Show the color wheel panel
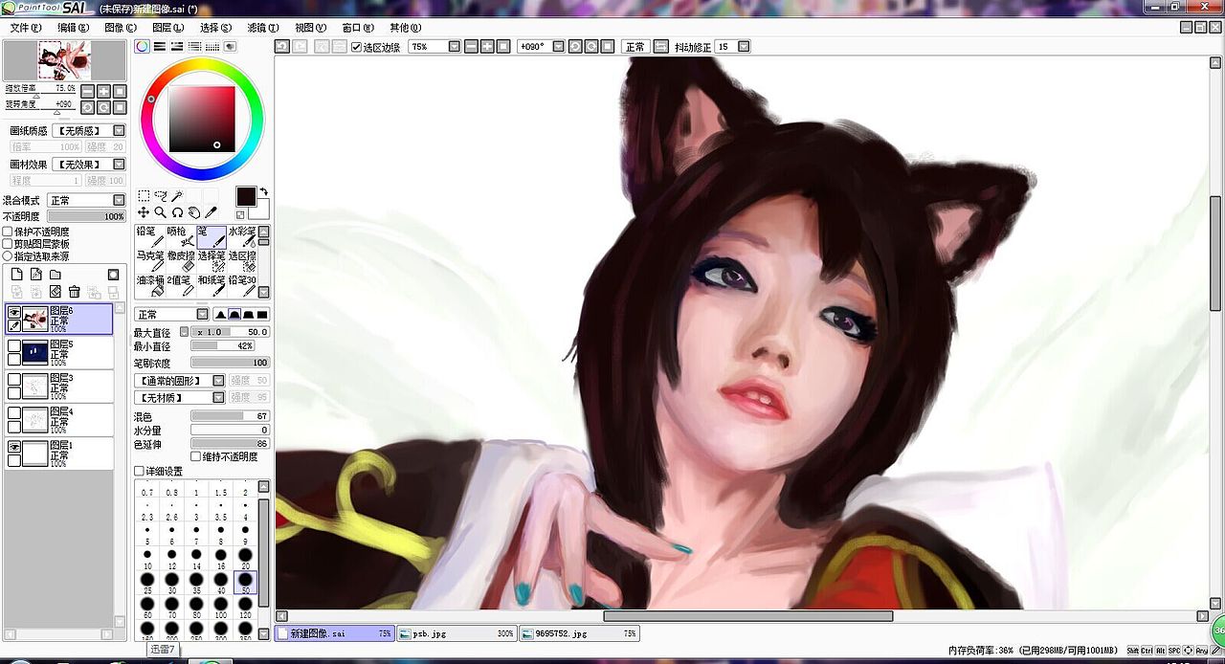The image size is (1225, 664). click(142, 46)
